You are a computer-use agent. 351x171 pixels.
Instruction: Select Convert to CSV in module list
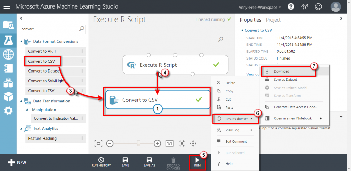(x=56, y=61)
